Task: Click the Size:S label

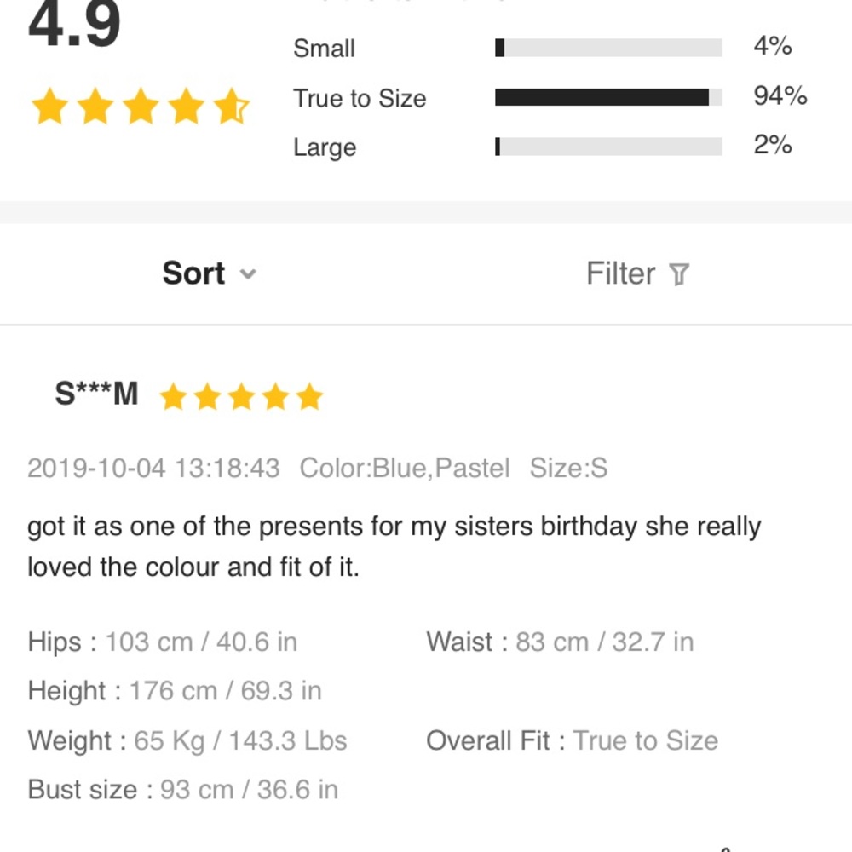Action: (568, 468)
